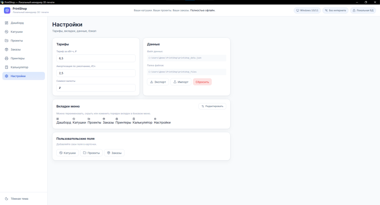The image size is (380, 205).
Task: Close the PrintShop window
Action: [375, 2]
